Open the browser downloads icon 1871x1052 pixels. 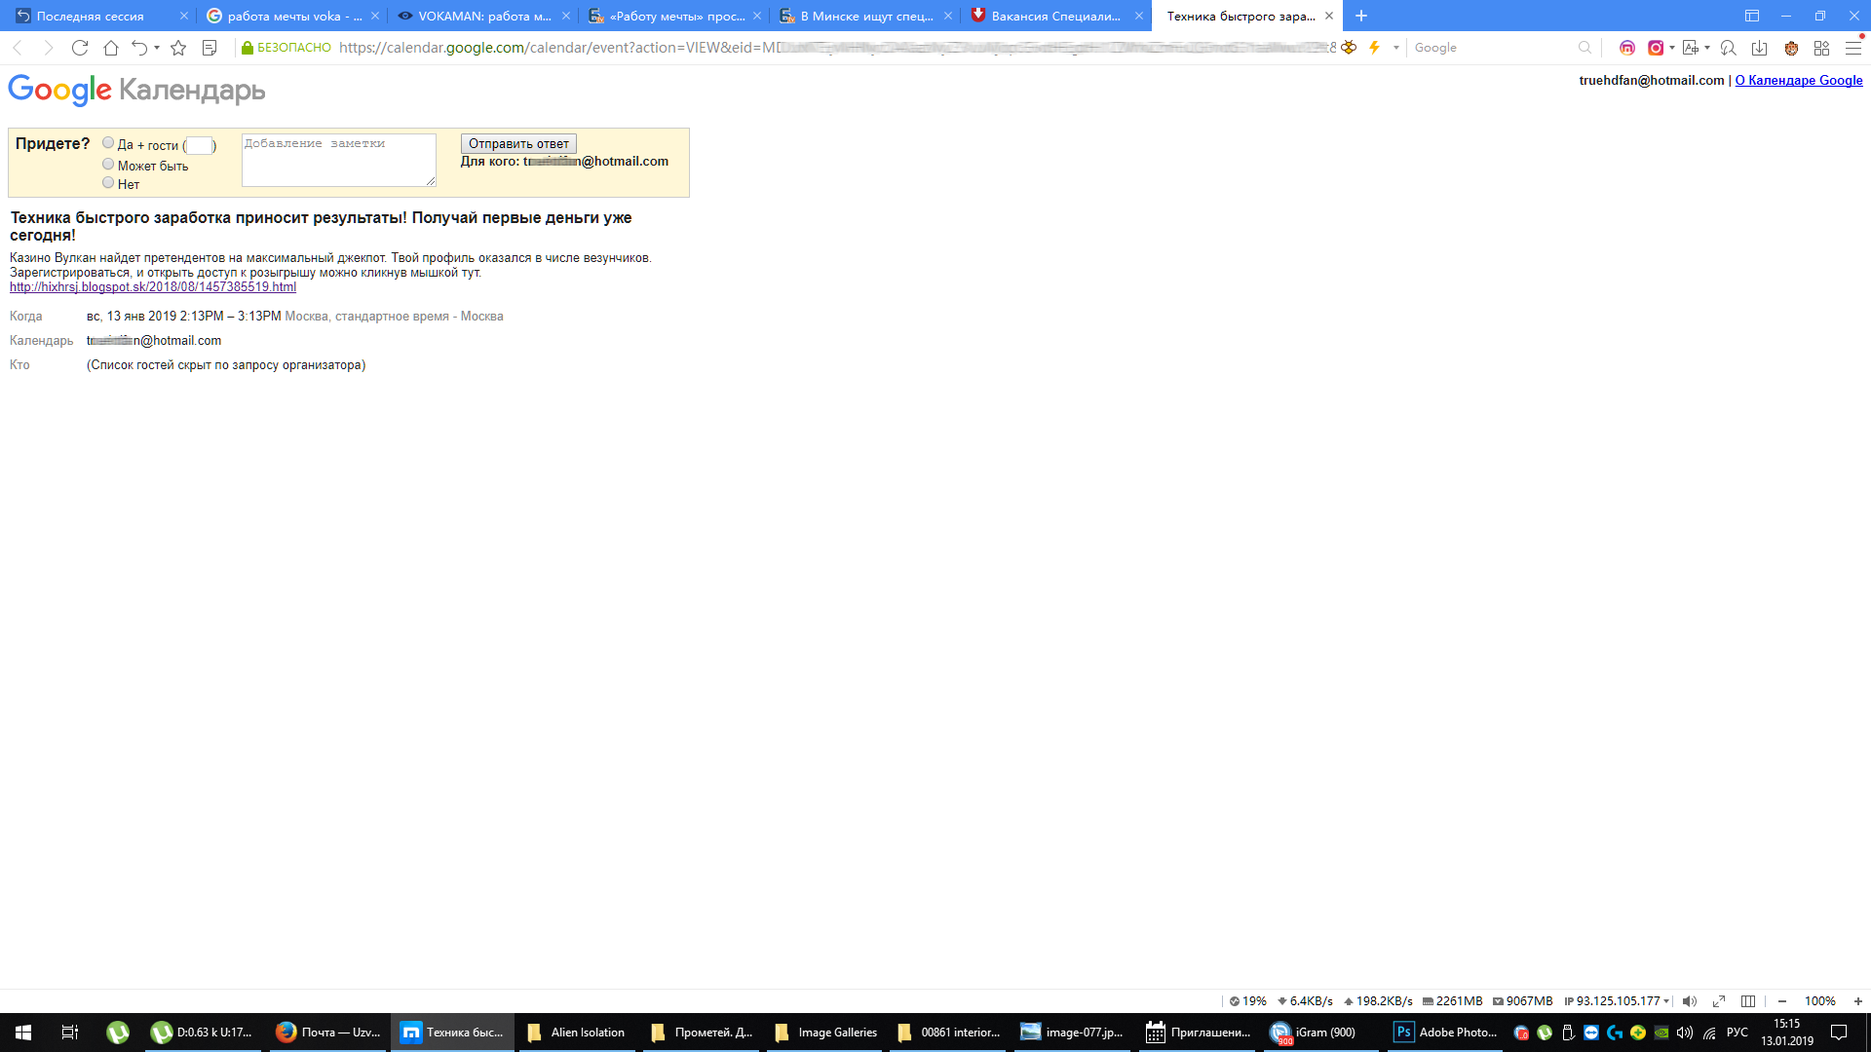pos(1759,48)
